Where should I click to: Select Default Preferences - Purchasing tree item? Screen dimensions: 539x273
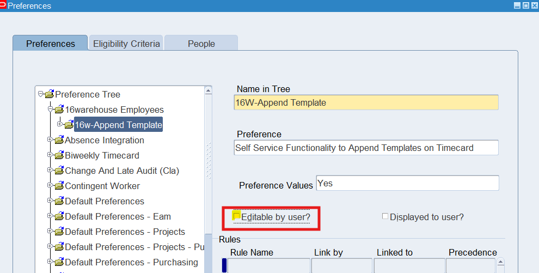131,262
